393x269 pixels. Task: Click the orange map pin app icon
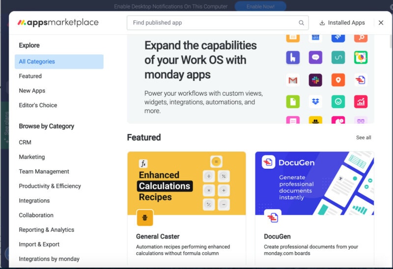[x=338, y=80]
